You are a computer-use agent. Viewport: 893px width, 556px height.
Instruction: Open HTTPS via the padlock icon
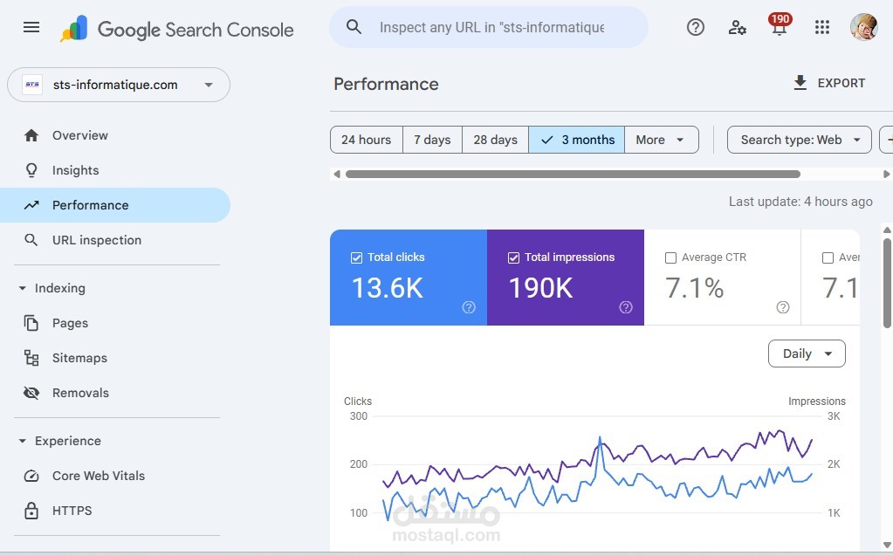(31, 511)
